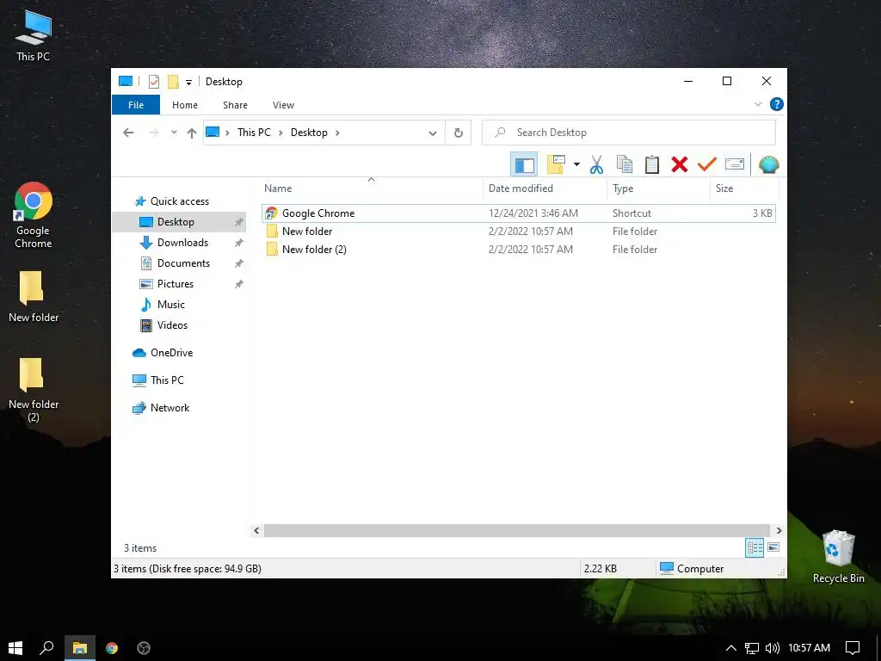Show hidden tray icons chevron
881x661 pixels.
click(x=731, y=648)
